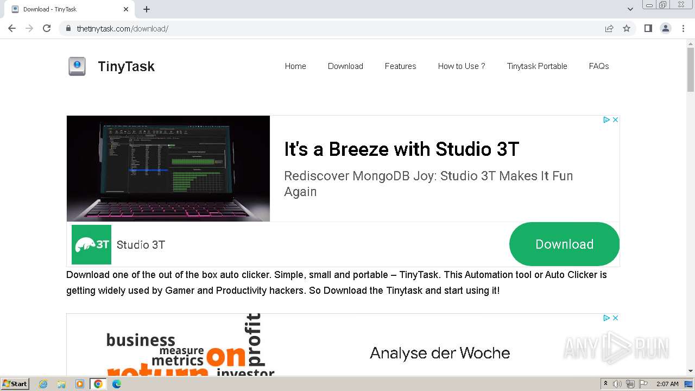Open the Windows Start menu
This screenshot has height=391, width=695.
[x=15, y=383]
